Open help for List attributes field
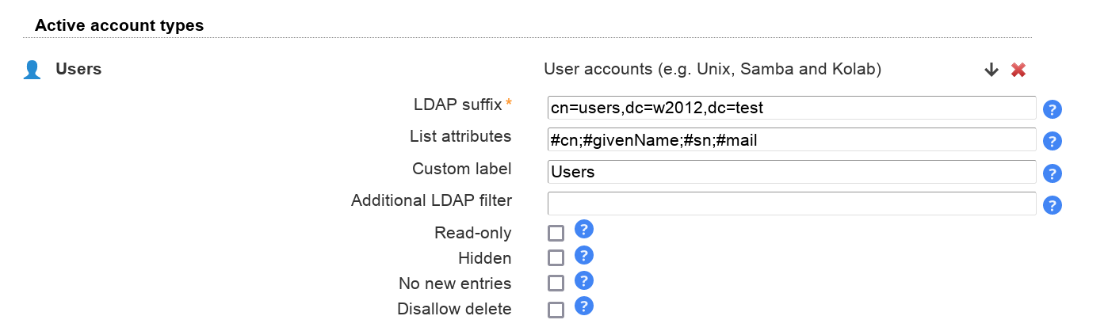Image resolution: width=1108 pixels, height=335 pixels. 1052,141
